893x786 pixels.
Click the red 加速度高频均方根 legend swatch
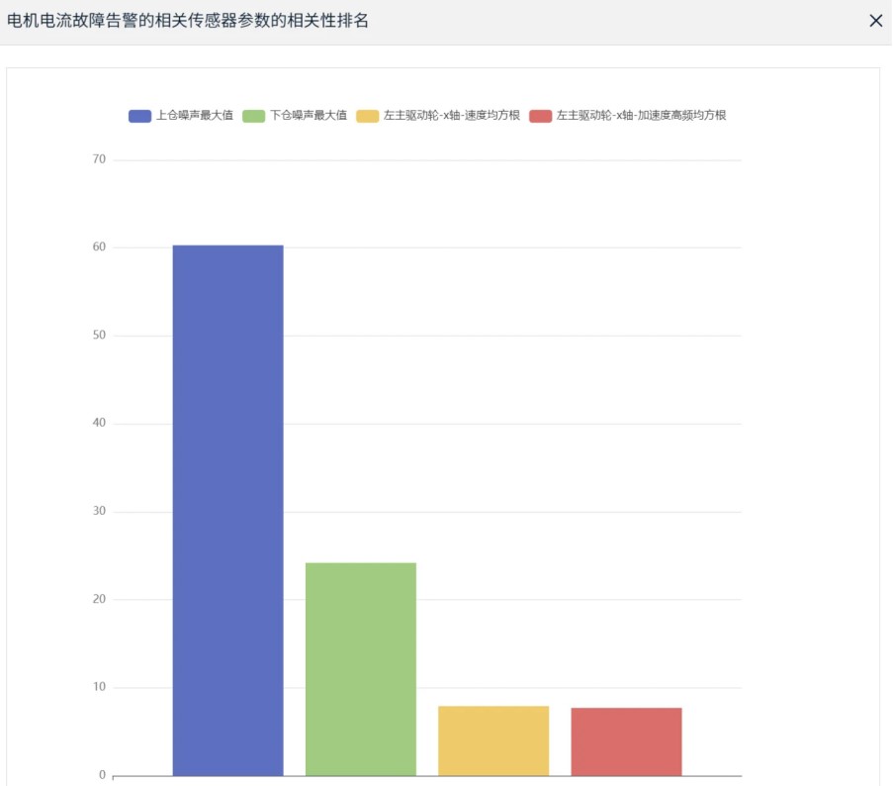click(541, 116)
